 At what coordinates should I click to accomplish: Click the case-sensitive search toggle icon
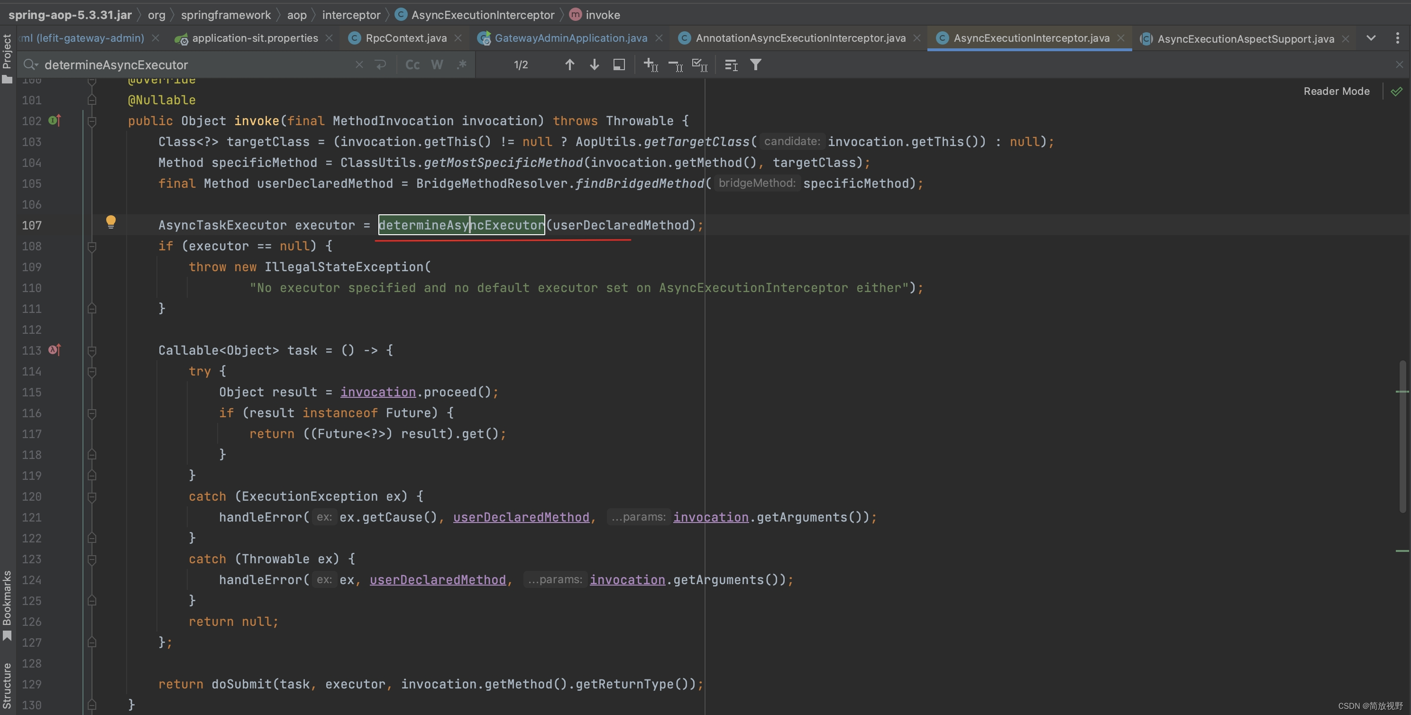(x=411, y=65)
